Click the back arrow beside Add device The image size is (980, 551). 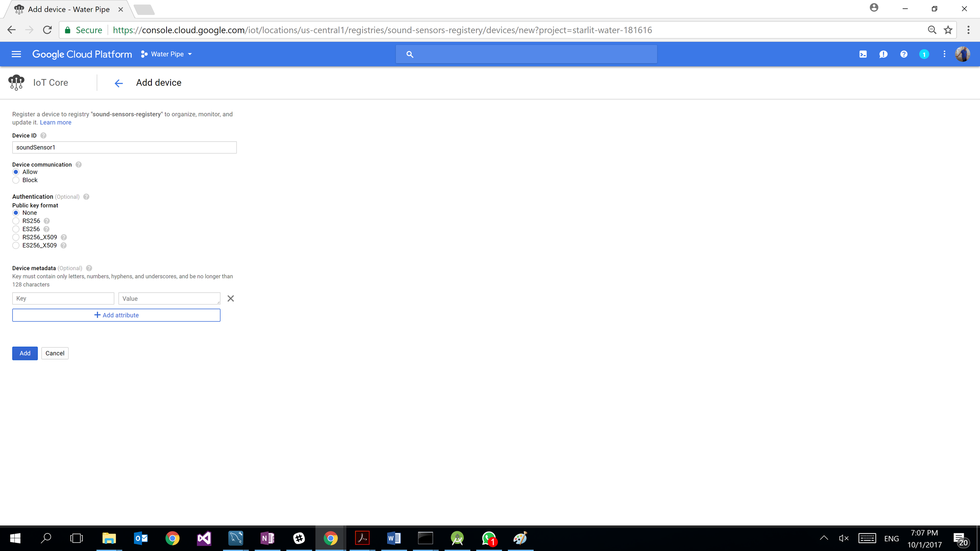coord(118,83)
